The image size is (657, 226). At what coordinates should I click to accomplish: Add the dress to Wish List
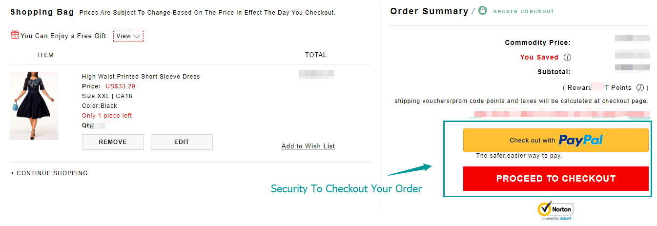(308, 146)
